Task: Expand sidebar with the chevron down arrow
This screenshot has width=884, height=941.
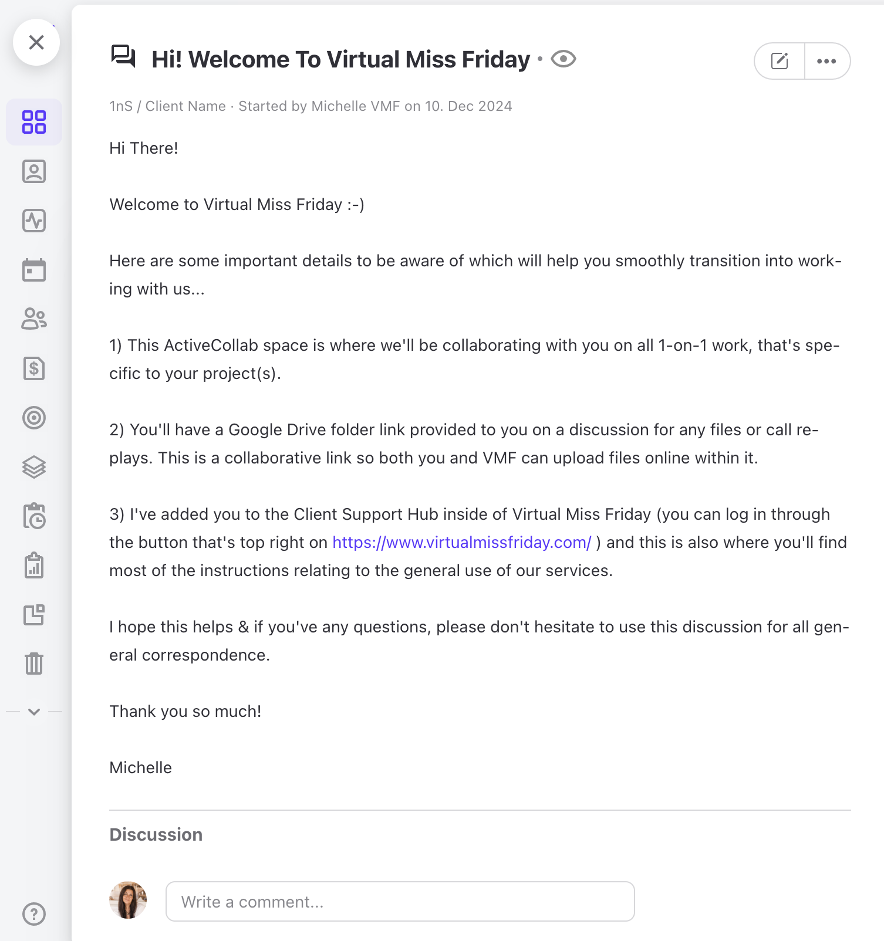Action: tap(34, 712)
